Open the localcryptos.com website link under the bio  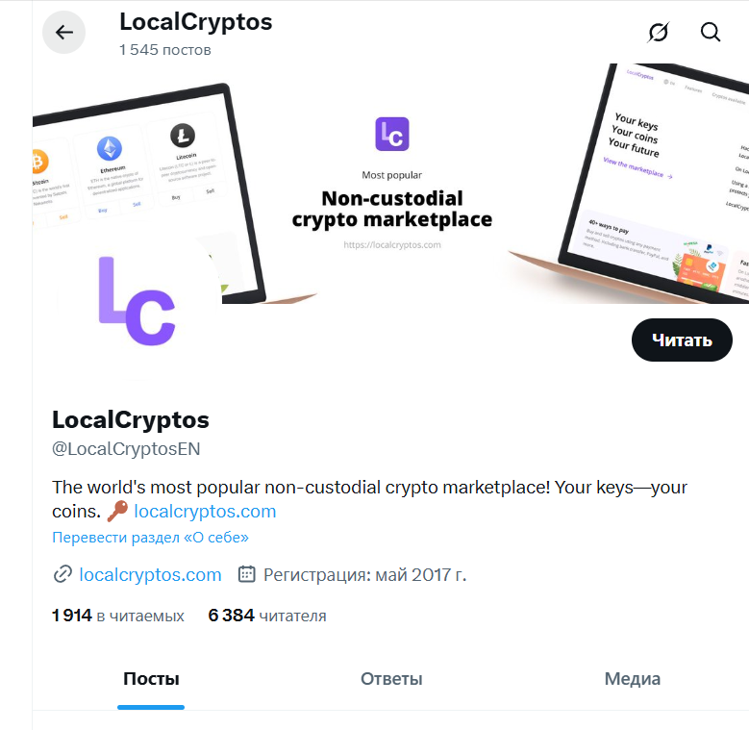coord(150,574)
